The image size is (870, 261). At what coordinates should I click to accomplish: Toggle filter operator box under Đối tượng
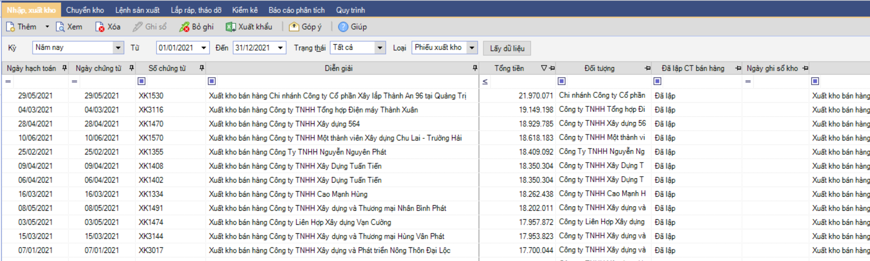561,81
